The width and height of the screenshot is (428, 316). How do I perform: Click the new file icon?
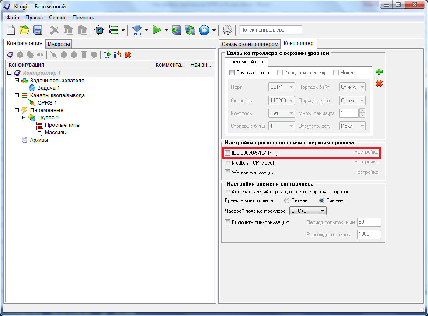pyautogui.click(x=11, y=30)
